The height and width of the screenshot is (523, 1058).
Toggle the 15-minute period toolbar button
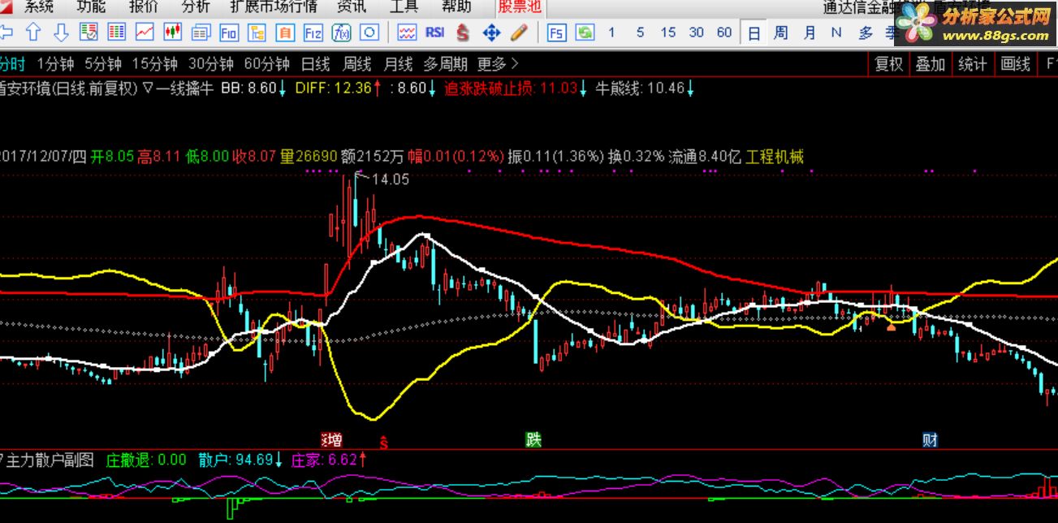pos(667,32)
